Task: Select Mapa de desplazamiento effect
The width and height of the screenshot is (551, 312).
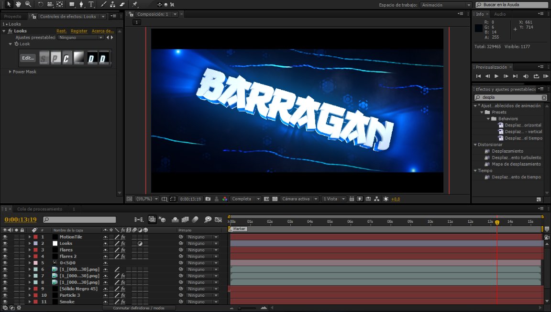Action: [x=516, y=164]
